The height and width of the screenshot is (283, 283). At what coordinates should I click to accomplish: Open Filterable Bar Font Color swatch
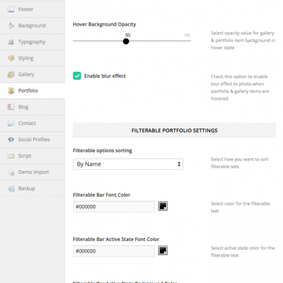click(163, 206)
